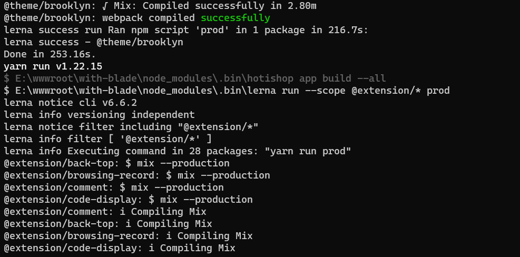Screen dimensions: 520x257
Task: Click "lerna notice cli v6.6.2" text
Action: (70, 103)
